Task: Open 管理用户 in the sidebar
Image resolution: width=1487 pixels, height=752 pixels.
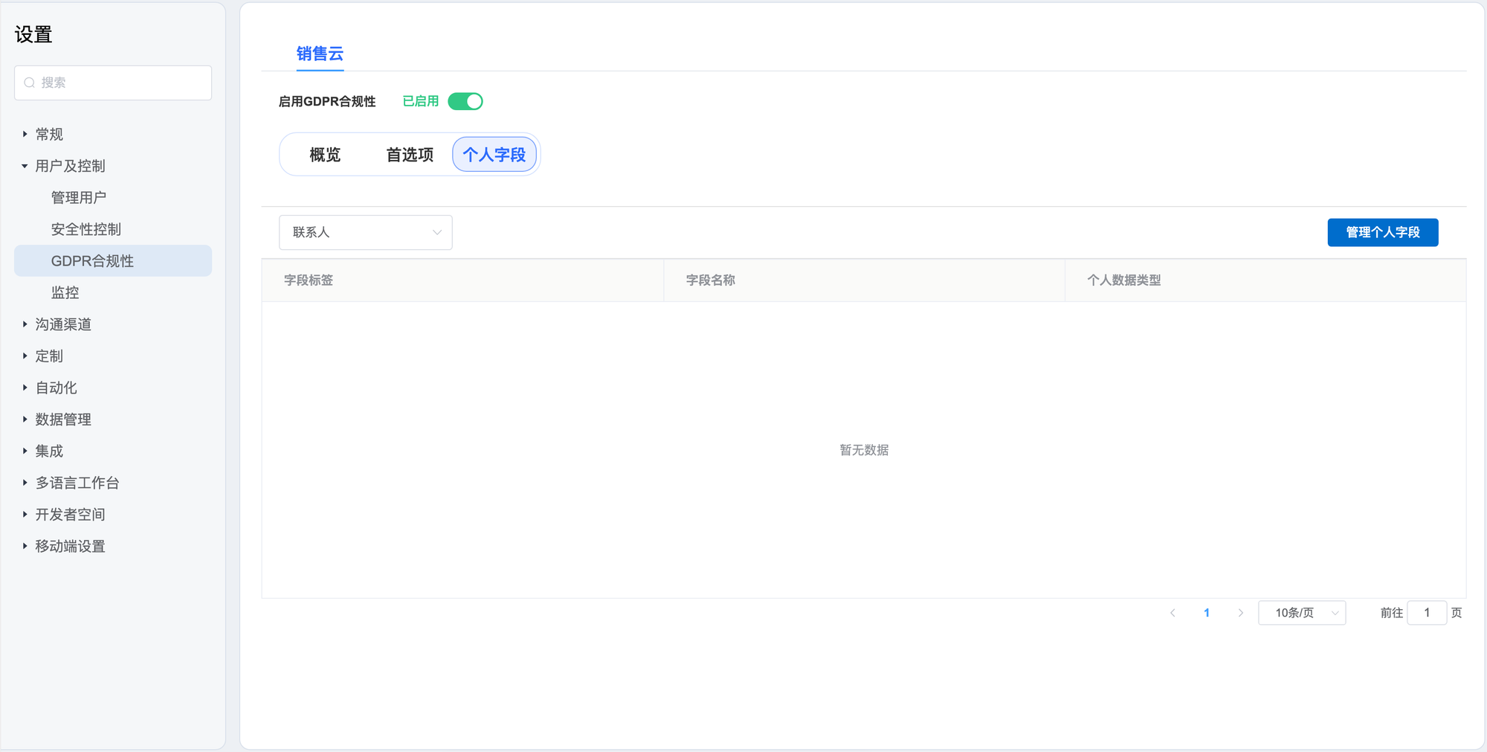Action: 79,198
